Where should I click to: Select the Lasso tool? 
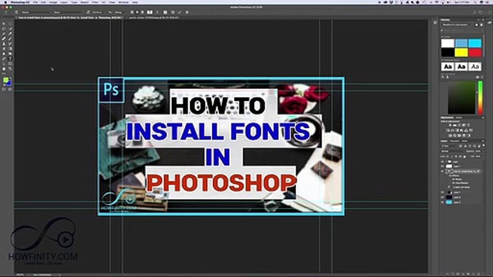pos(4,28)
